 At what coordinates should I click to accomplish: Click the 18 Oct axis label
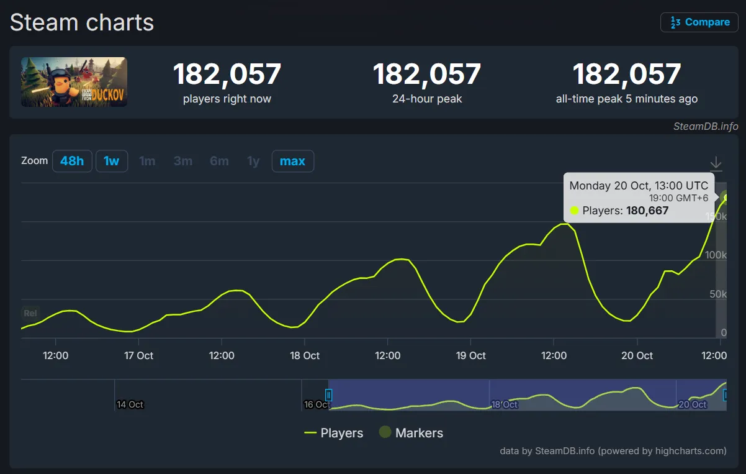click(305, 355)
